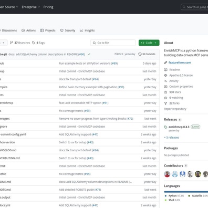Open the enrichmcp 0.4.3 release
Viewport: 208px width, 208px height.
(179, 127)
